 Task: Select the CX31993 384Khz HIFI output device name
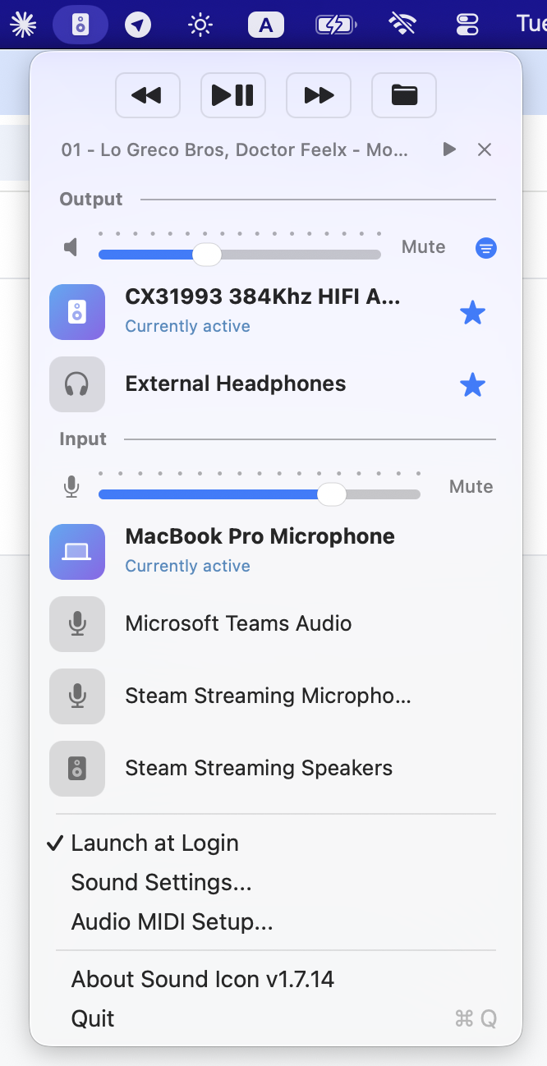[x=263, y=297]
